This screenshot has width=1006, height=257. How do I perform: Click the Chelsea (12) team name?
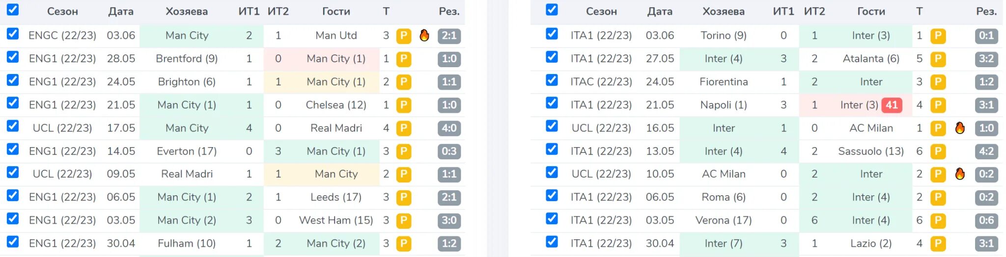click(336, 105)
